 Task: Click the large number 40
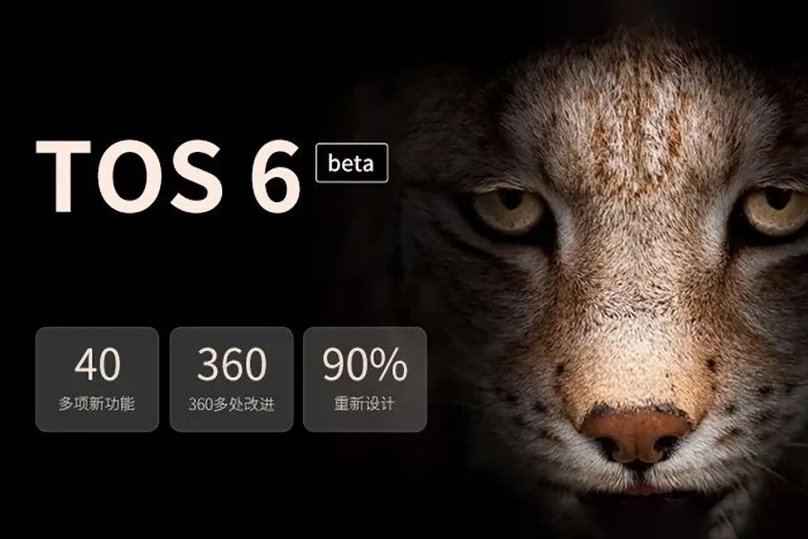click(x=97, y=364)
